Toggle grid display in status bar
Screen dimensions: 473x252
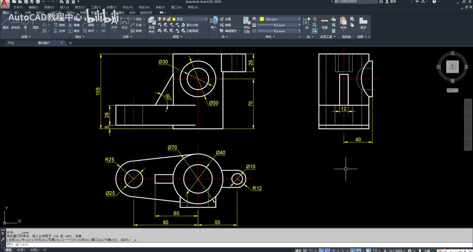click(x=305, y=250)
